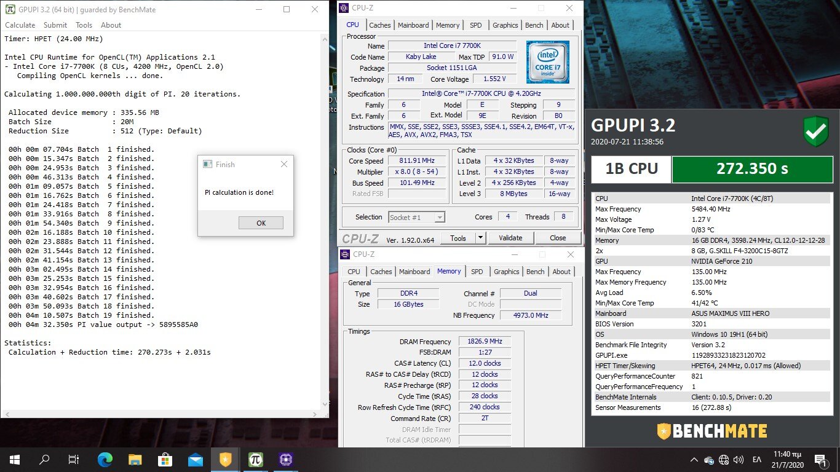Click the Core Voltage 1.552 V field
The width and height of the screenshot is (840, 472).
(494, 79)
